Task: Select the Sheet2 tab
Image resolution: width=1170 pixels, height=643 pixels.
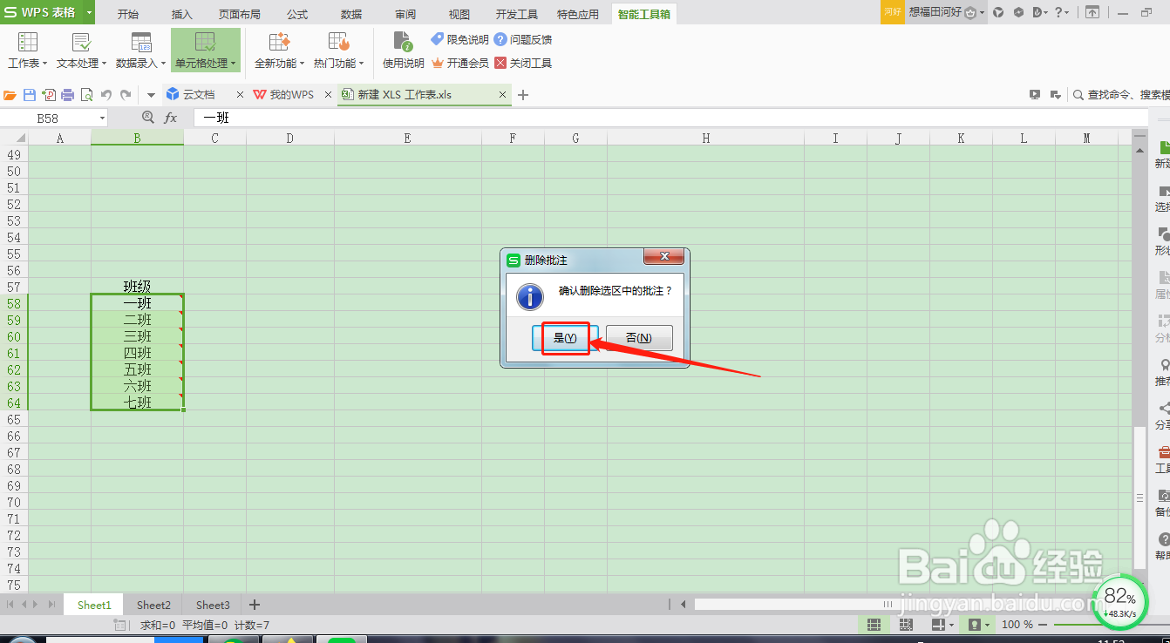Action: tap(153, 605)
